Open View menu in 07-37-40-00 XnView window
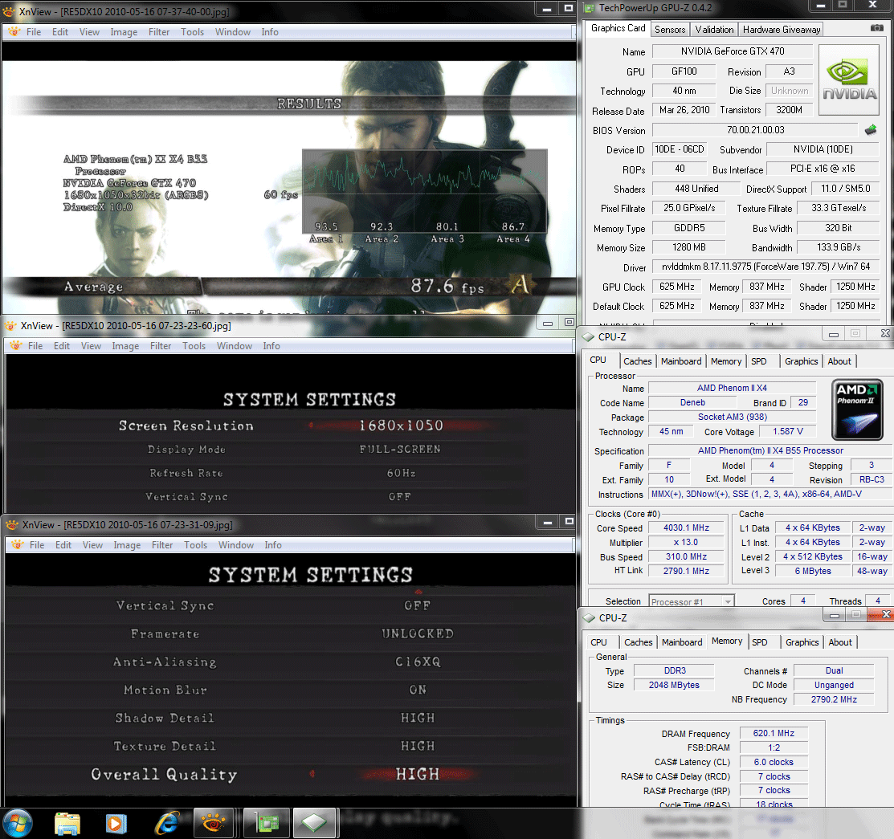This screenshot has height=839, width=894. 89,32
